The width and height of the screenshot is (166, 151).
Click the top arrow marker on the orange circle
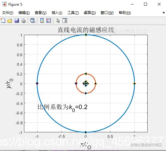click(86, 74)
